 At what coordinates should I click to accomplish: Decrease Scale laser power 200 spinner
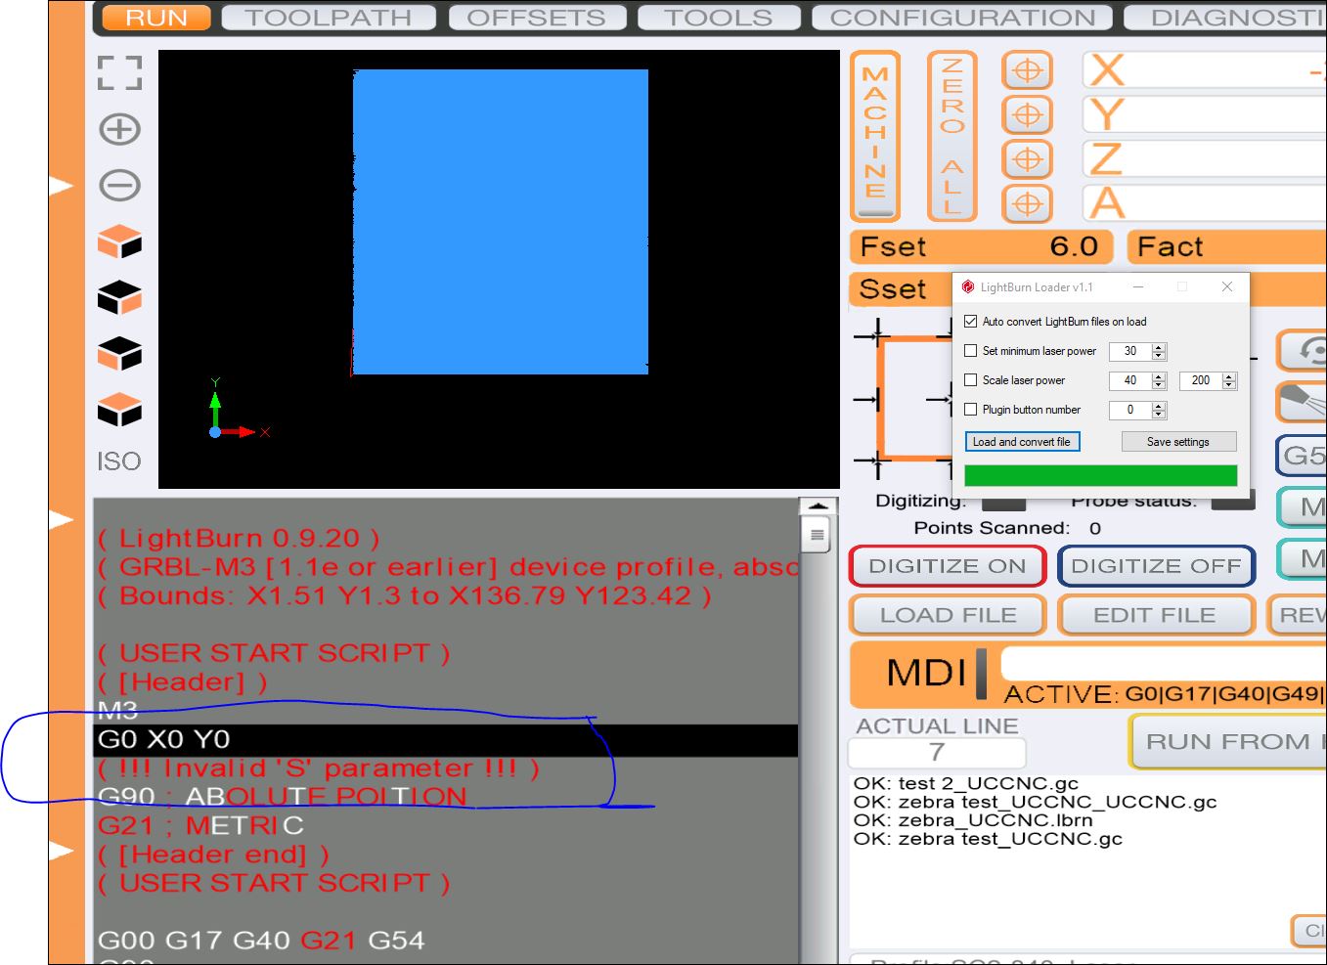click(x=1229, y=385)
